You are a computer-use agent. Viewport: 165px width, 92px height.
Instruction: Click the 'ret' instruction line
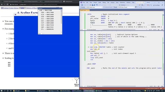tap(92, 60)
